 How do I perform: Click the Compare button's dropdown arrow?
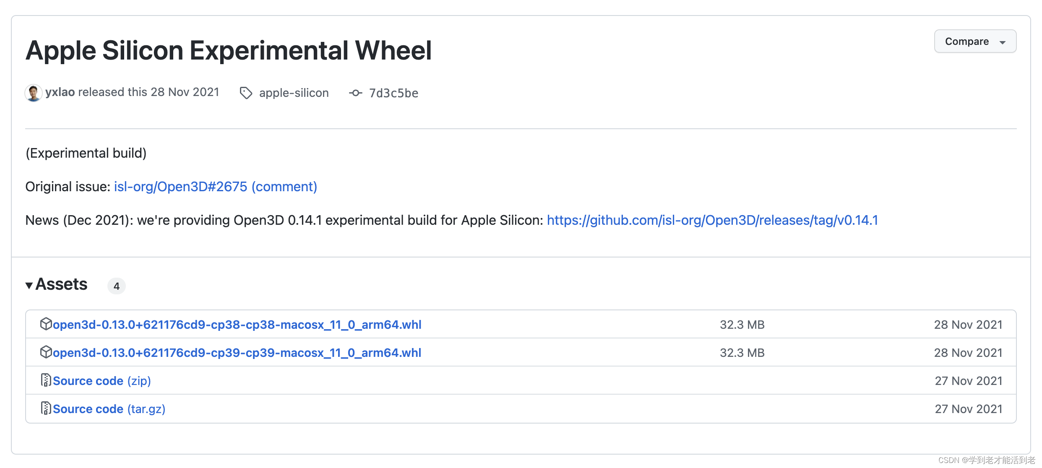pos(1003,42)
